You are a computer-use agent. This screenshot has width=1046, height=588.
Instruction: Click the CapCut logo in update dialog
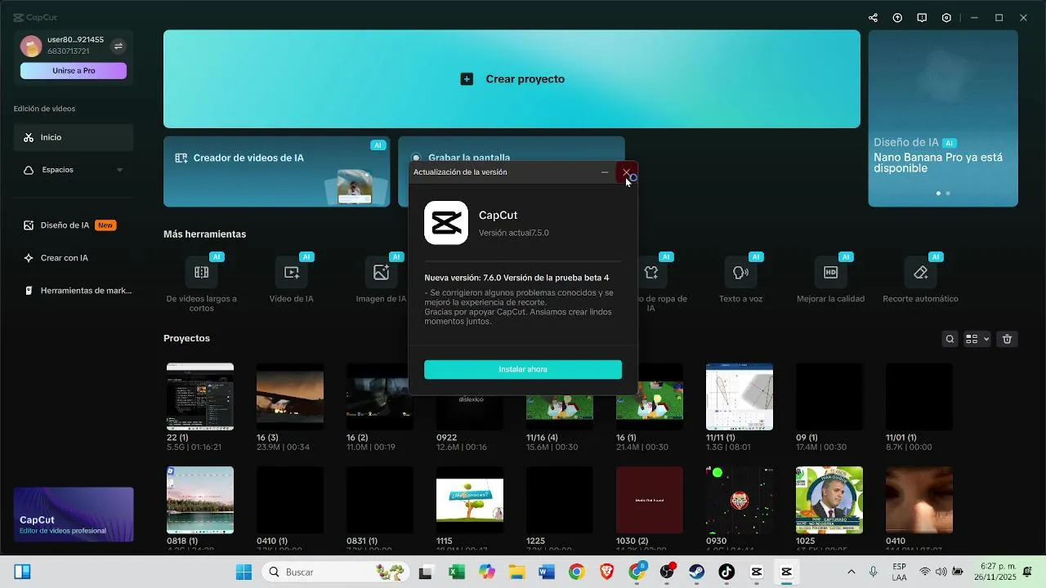[x=446, y=223]
